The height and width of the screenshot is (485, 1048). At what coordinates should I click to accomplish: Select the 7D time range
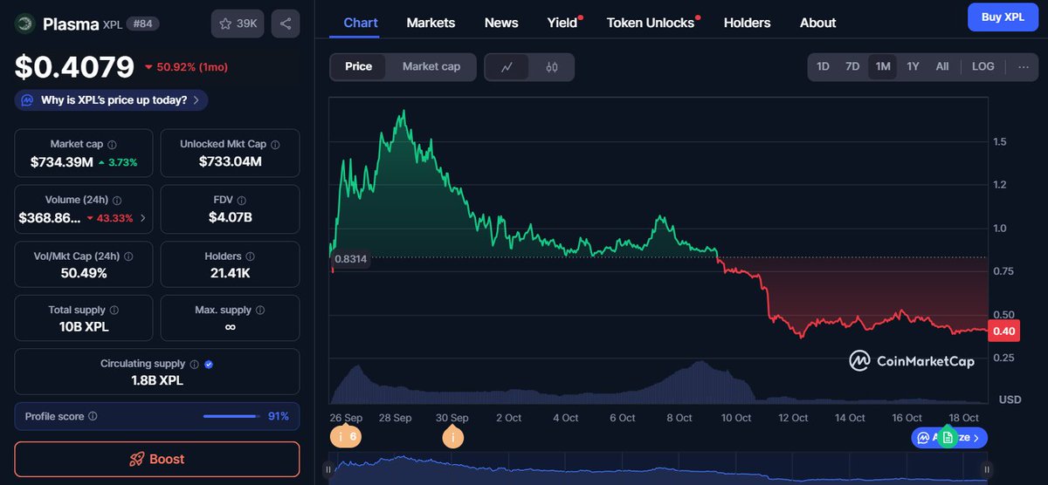(x=852, y=66)
